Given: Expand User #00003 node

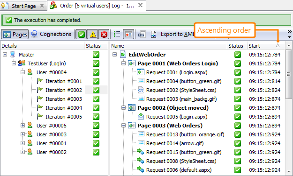Looking at the screenshot, I should [x=23, y=134].
